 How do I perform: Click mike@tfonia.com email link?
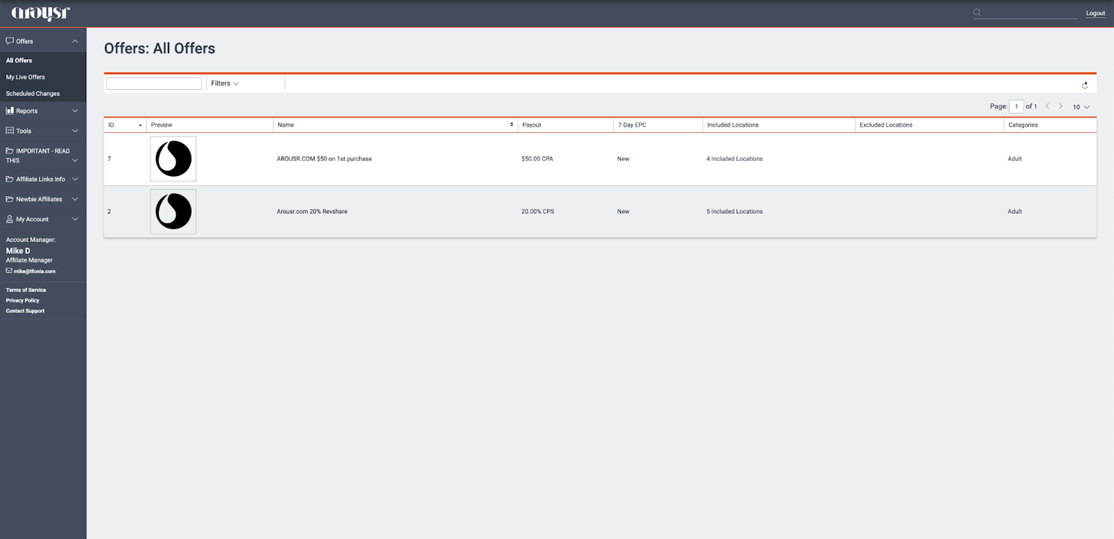point(35,271)
